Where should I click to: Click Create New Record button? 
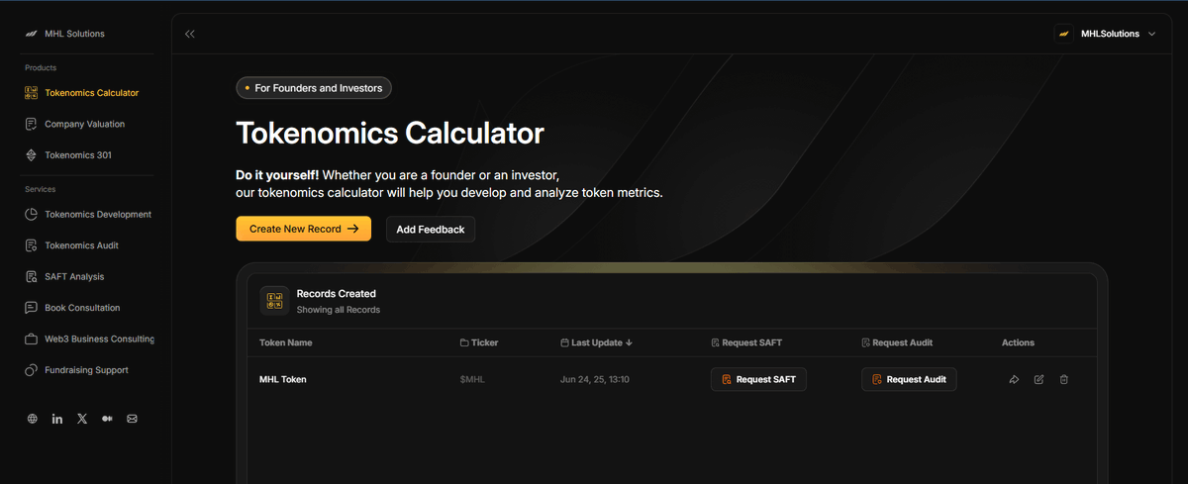point(303,229)
